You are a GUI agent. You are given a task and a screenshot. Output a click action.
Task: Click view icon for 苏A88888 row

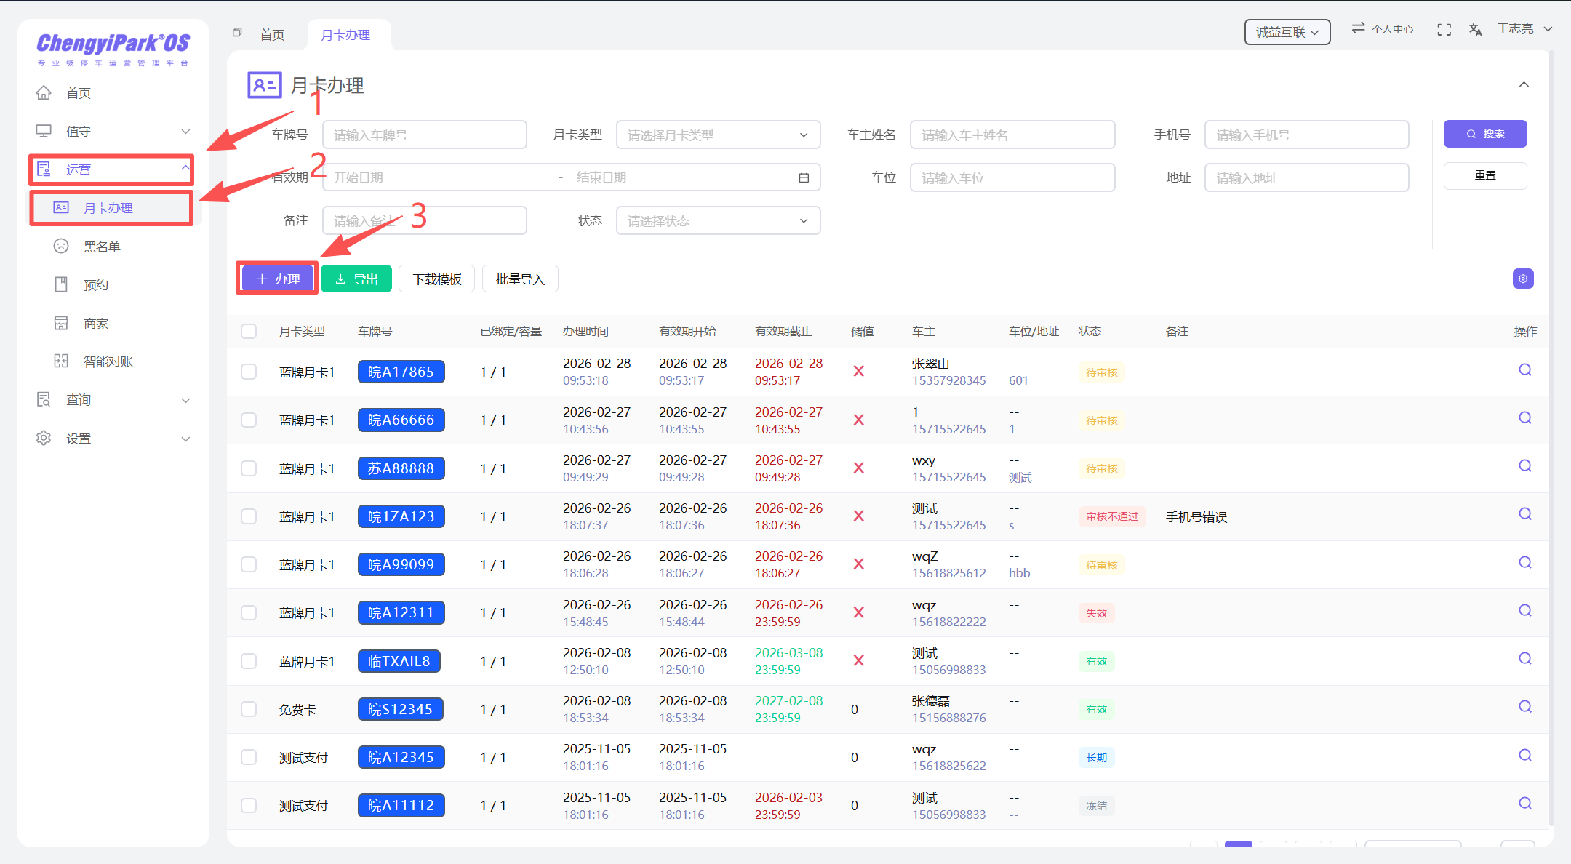click(1524, 466)
